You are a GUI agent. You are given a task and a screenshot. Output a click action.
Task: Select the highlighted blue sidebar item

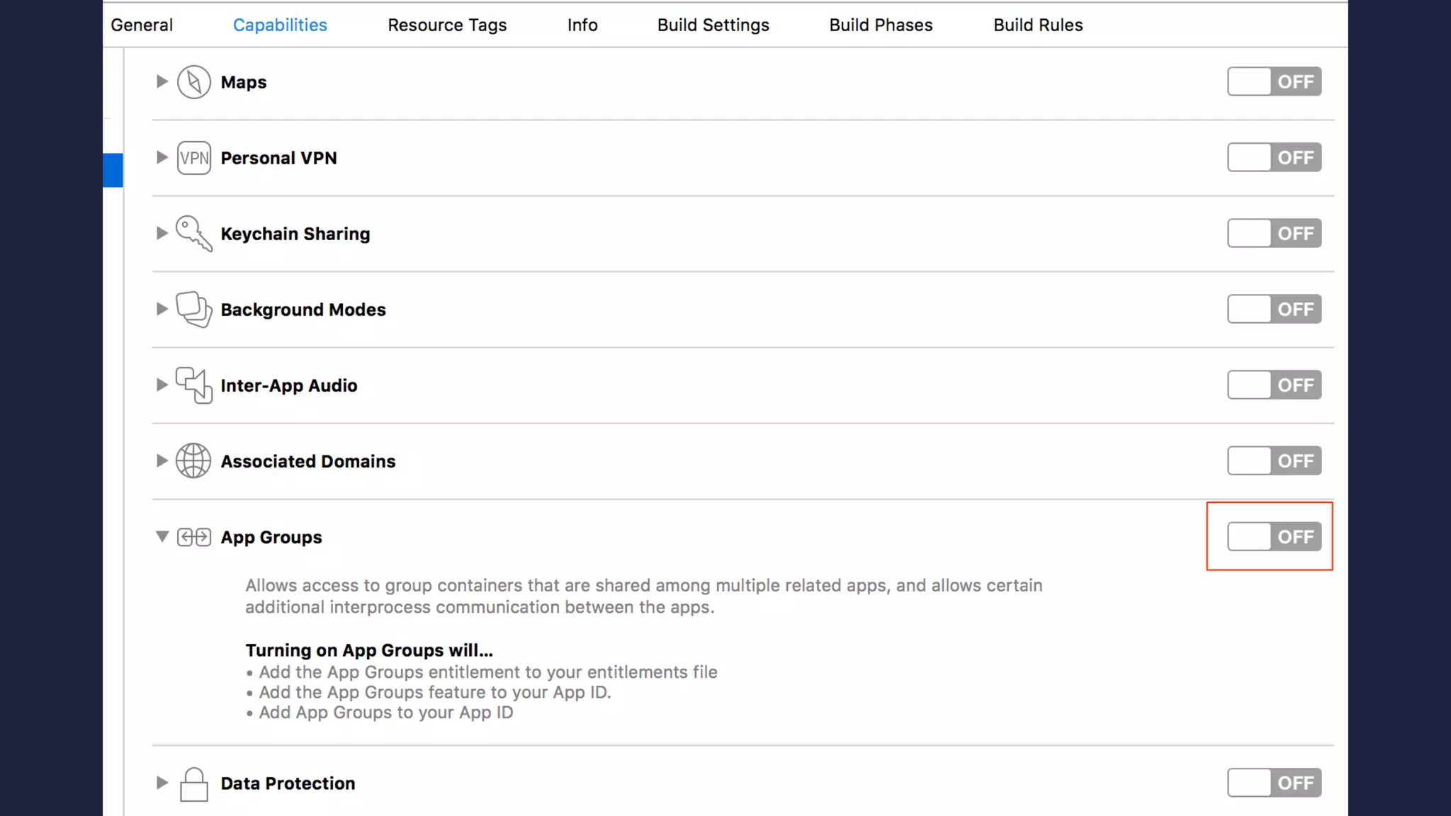[113, 170]
